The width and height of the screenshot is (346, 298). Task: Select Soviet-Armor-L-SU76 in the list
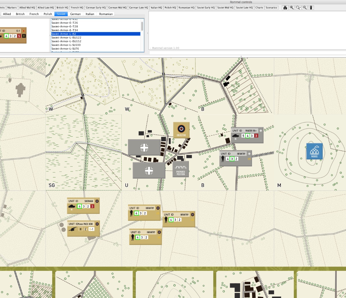96,49
